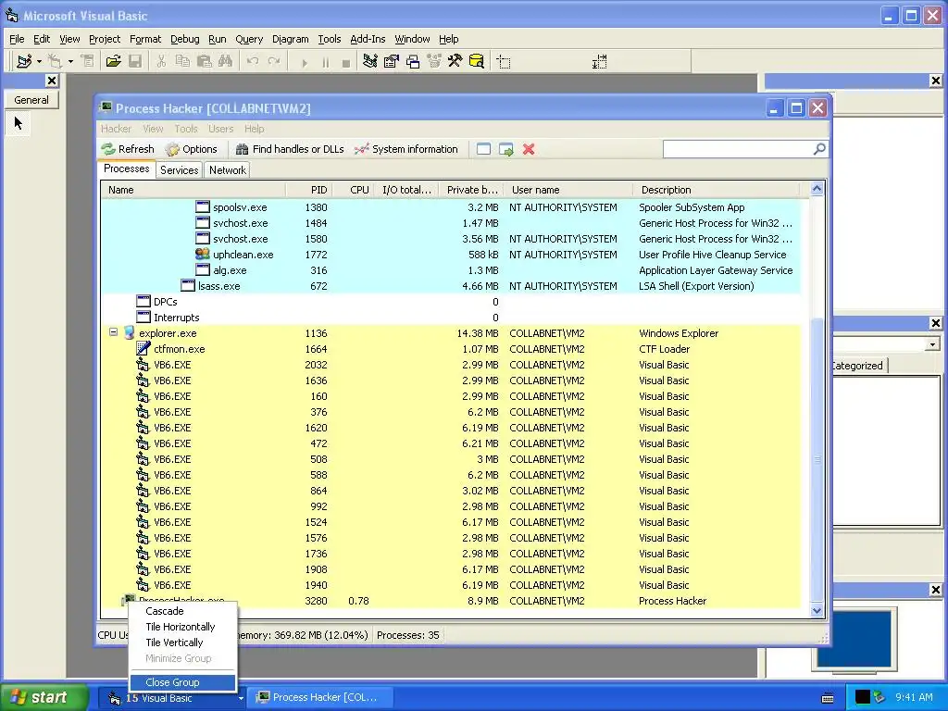Image resolution: width=948 pixels, height=711 pixels.
Task: Click the Cut scissors icon
Action: pyautogui.click(x=161, y=61)
